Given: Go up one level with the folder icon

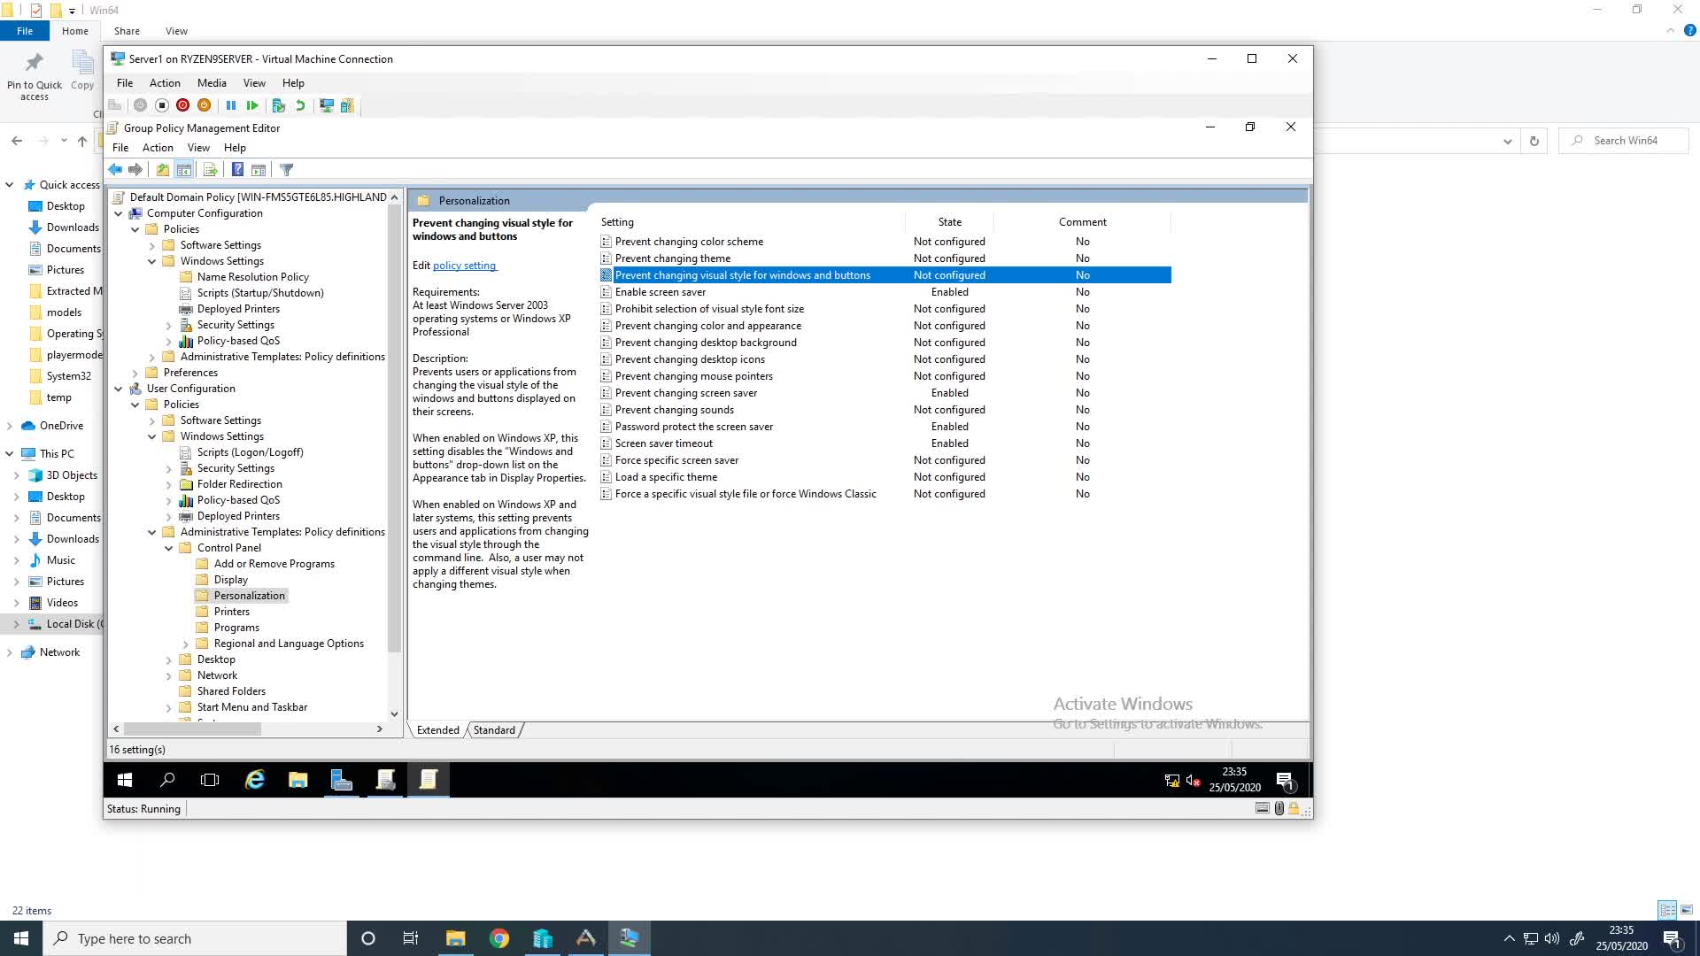Looking at the screenshot, I should pyautogui.click(x=162, y=170).
